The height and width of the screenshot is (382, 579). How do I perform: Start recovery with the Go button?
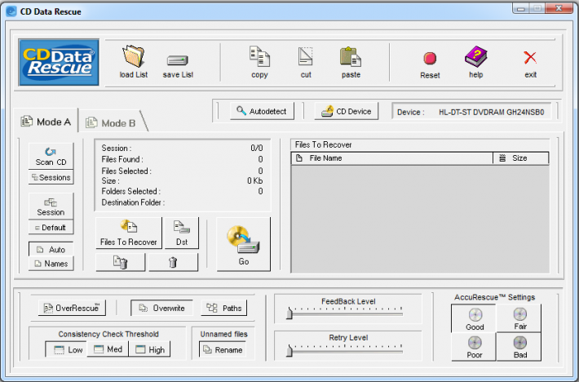243,244
